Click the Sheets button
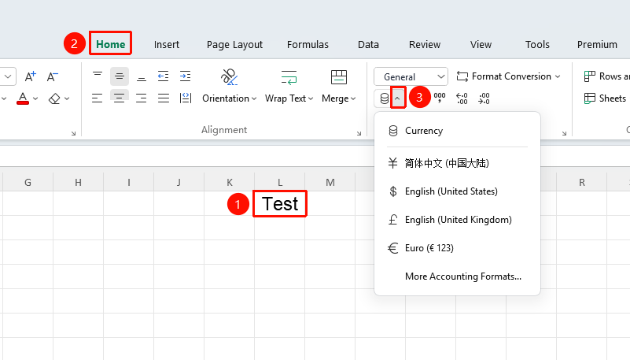 click(606, 98)
